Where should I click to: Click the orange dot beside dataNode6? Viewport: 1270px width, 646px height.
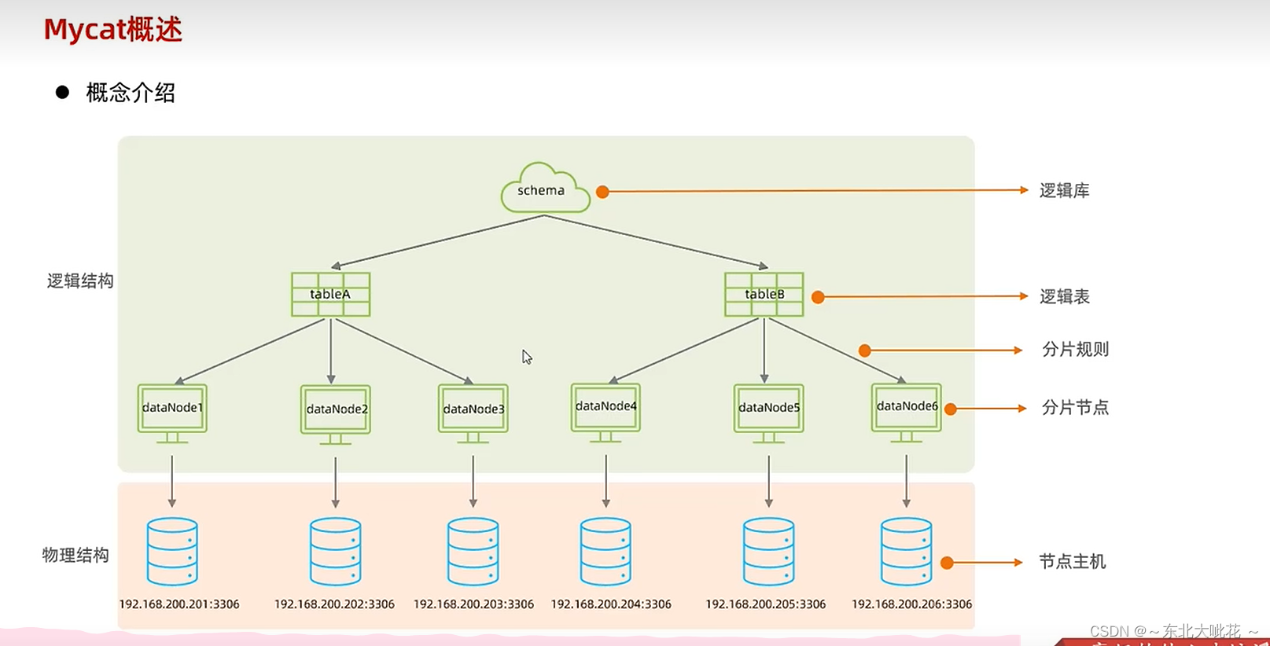950,409
